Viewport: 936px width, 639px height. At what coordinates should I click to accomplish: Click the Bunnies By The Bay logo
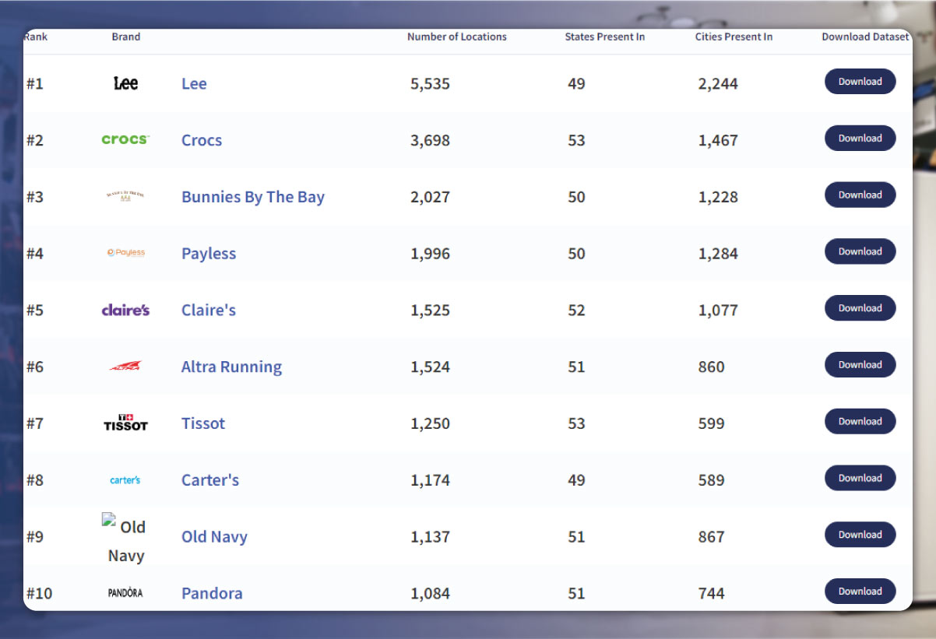(125, 195)
